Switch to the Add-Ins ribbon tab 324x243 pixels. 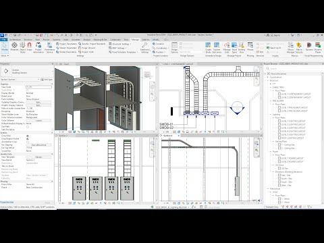[x=146, y=40]
